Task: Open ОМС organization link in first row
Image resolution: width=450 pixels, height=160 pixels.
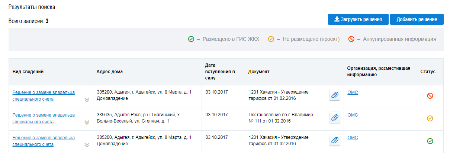Action: (x=353, y=92)
